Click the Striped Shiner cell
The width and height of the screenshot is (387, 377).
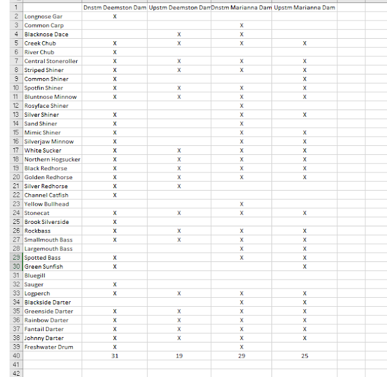53,70
